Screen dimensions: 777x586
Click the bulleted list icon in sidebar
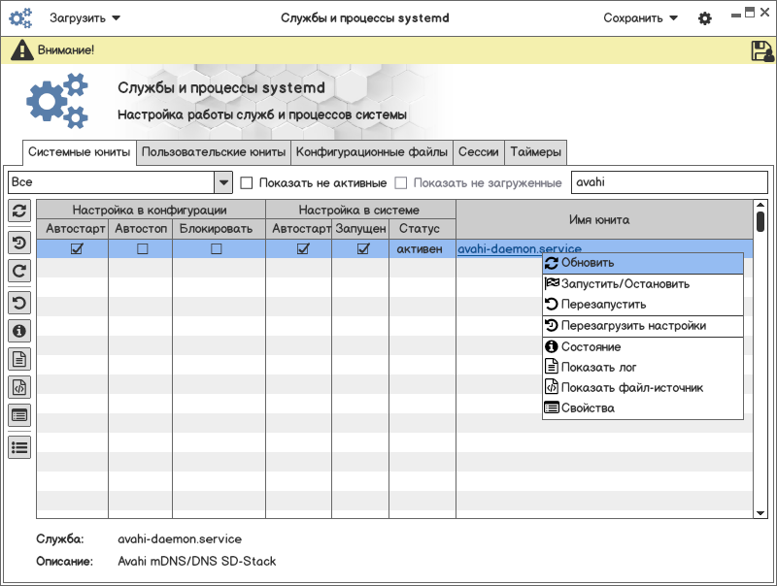coord(19,446)
